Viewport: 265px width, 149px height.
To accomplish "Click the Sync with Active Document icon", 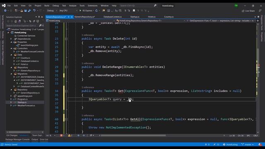I will coord(30,21).
